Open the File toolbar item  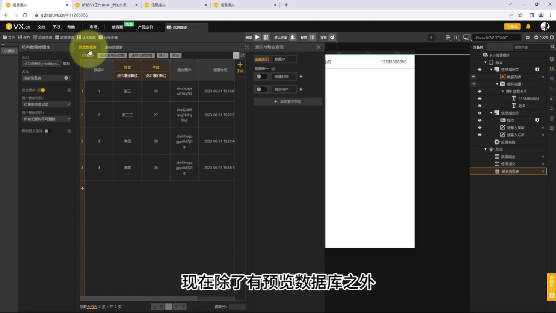(9, 37)
